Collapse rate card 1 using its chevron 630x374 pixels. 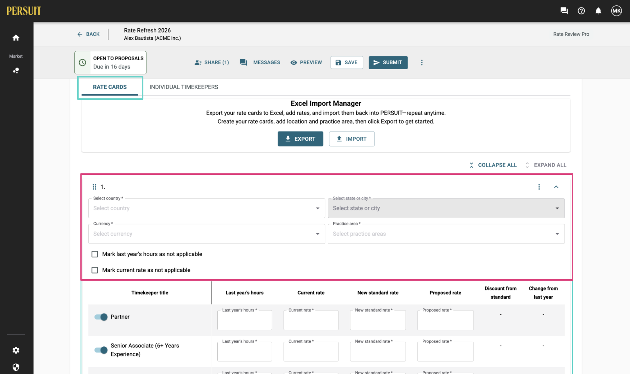pos(556,187)
